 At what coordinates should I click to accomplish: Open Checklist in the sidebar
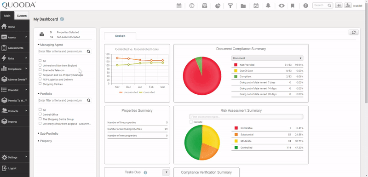point(15,90)
